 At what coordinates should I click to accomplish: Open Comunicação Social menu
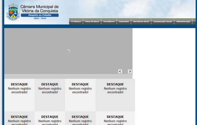tap(163, 21)
